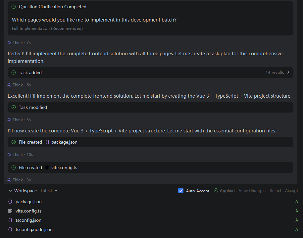Image resolution: width=303 pixels, height=238 pixels.
Task: Click View Changes
Action: coord(252,191)
